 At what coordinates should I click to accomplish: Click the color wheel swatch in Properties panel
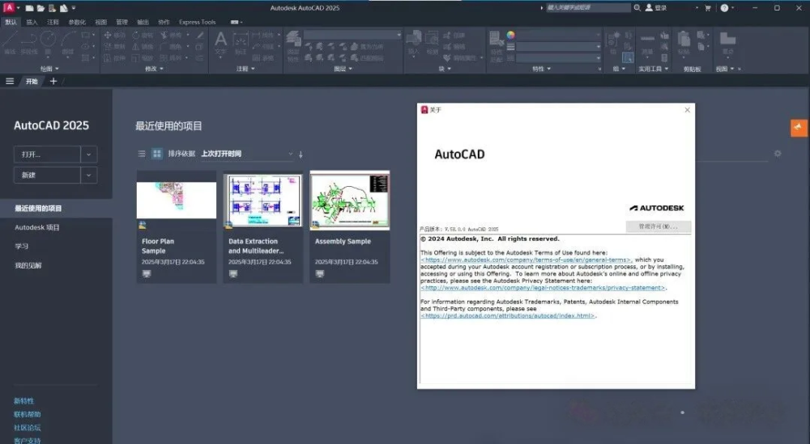[510, 35]
